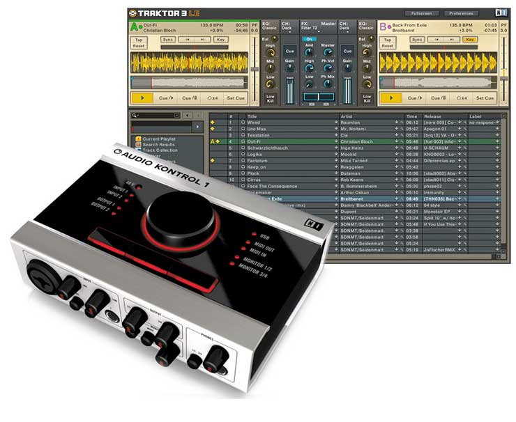Viewport: 516px width, 422px height.
Task: Sort track list by Title column
Action: tap(292, 116)
